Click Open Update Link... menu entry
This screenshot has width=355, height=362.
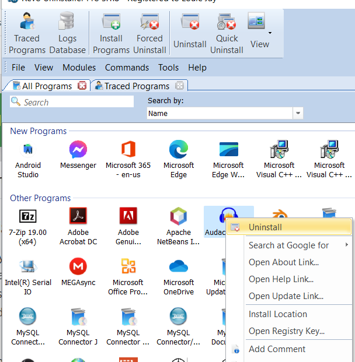pos(289,296)
